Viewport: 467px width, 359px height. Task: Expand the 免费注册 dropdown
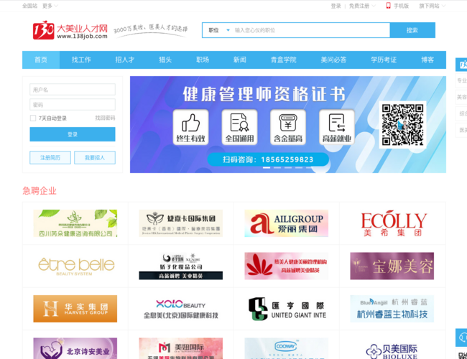362,6
